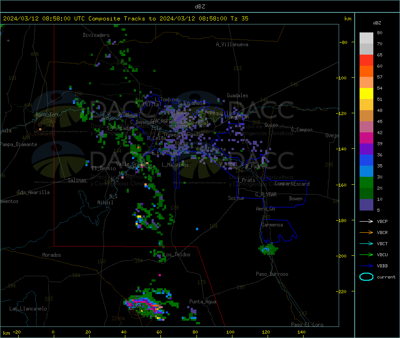Click the 'Morados' map label
The height and width of the screenshot is (338, 400).
click(52, 255)
